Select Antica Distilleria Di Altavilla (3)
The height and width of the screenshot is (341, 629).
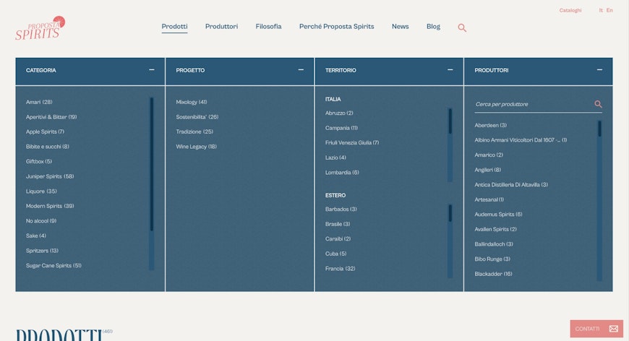[x=511, y=185]
